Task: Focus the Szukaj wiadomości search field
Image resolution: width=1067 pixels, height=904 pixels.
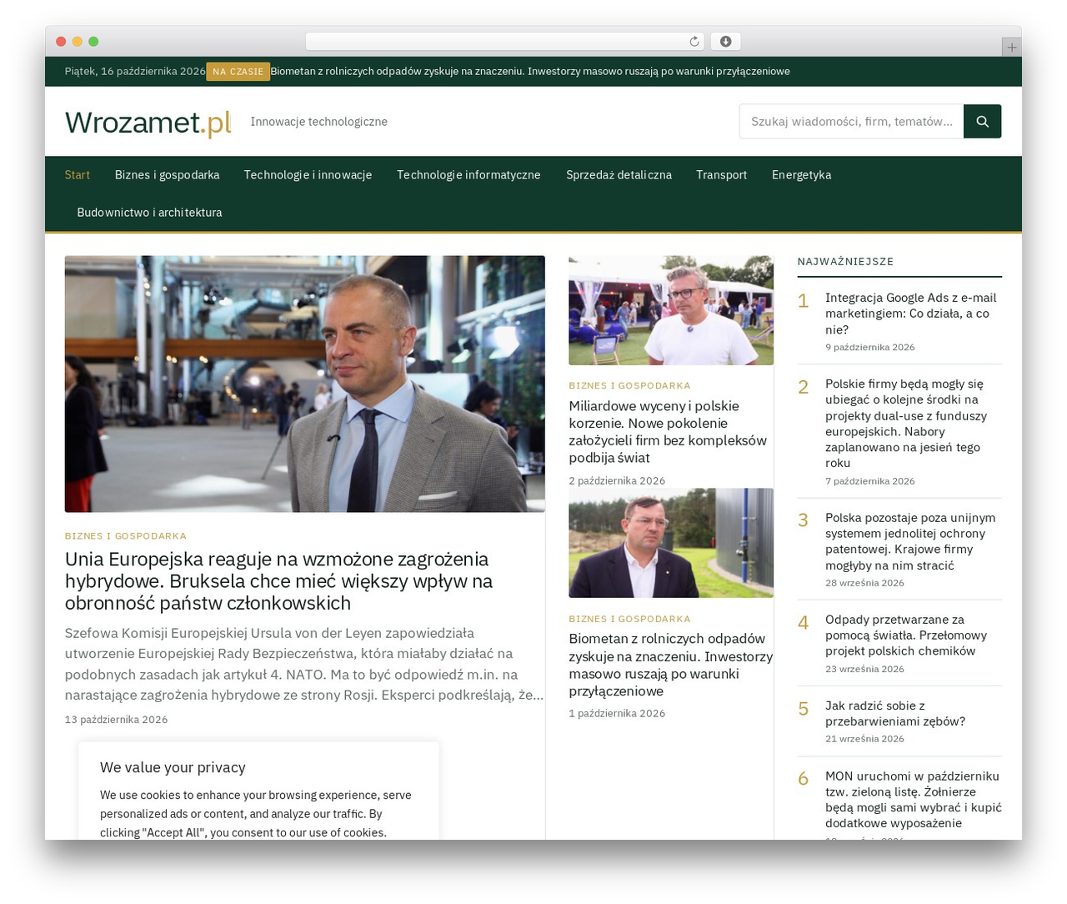Action: [851, 122]
